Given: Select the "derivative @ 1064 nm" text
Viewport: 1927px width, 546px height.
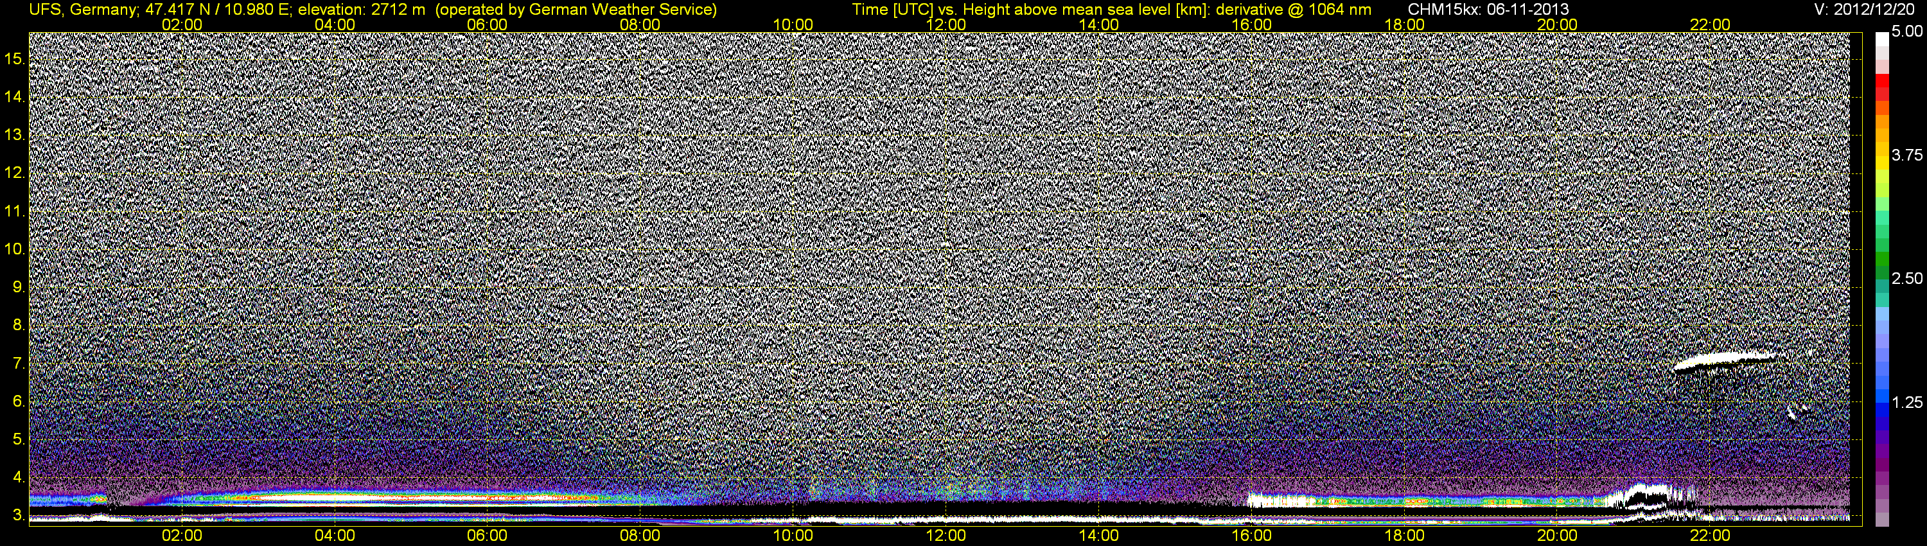Looking at the screenshot, I should coord(1294,10).
